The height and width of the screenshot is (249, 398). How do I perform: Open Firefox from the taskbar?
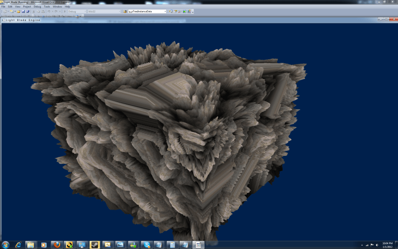tap(56, 245)
